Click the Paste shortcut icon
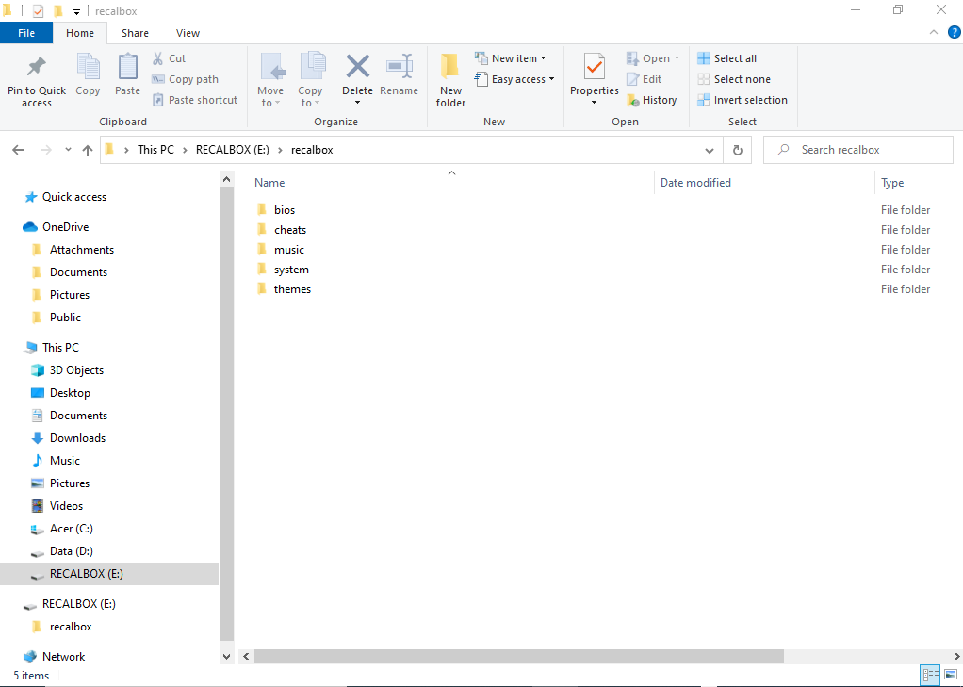Image resolution: width=963 pixels, height=687 pixels. tap(158, 100)
